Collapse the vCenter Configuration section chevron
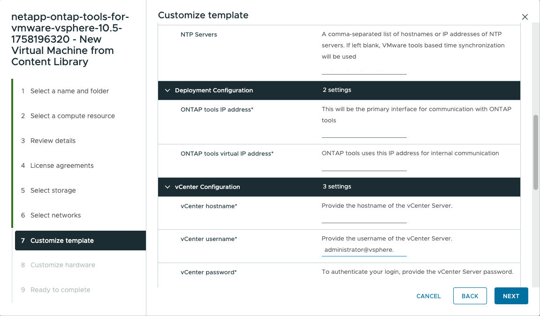This screenshot has width=540, height=316. click(167, 187)
